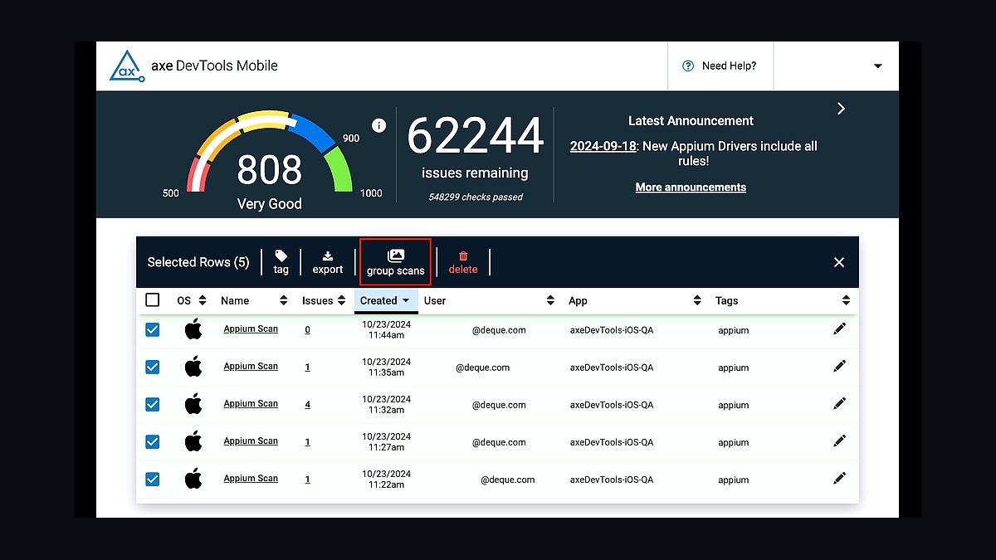This screenshot has width=996, height=560.
Task: Delete the selected scans
Action: (463, 262)
